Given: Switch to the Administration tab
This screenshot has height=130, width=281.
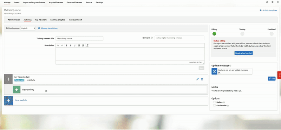Looking at the screenshot, I should tap(14, 20).
